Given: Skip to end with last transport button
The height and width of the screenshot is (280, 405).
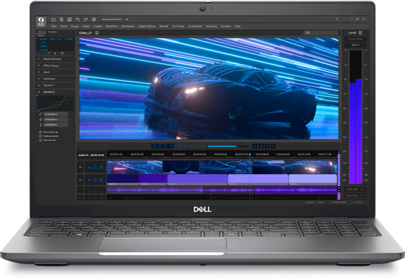Looking at the screenshot, I should pos(202,146).
